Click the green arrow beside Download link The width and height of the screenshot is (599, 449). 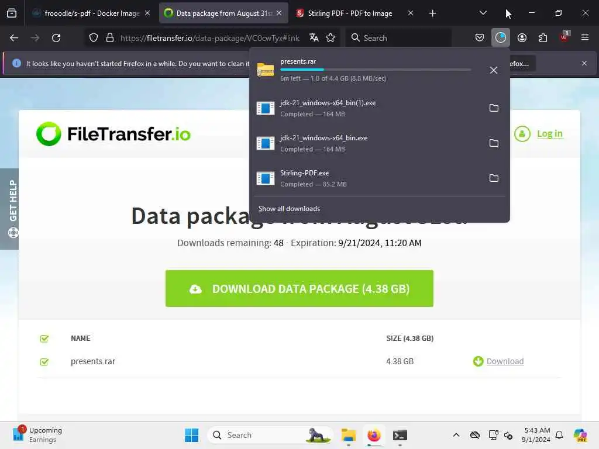pos(478,361)
